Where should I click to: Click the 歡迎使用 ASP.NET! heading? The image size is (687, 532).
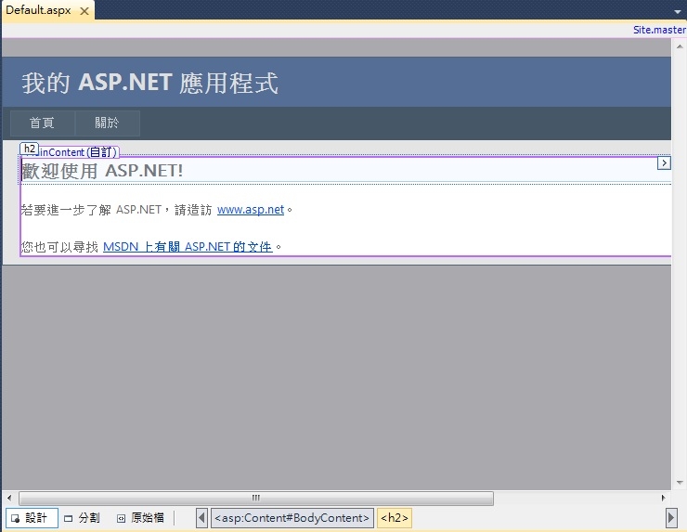click(x=102, y=171)
